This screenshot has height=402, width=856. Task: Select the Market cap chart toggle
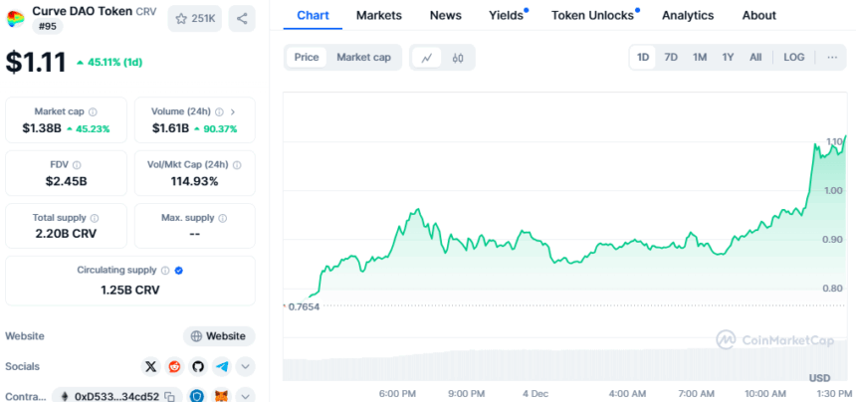[363, 58]
